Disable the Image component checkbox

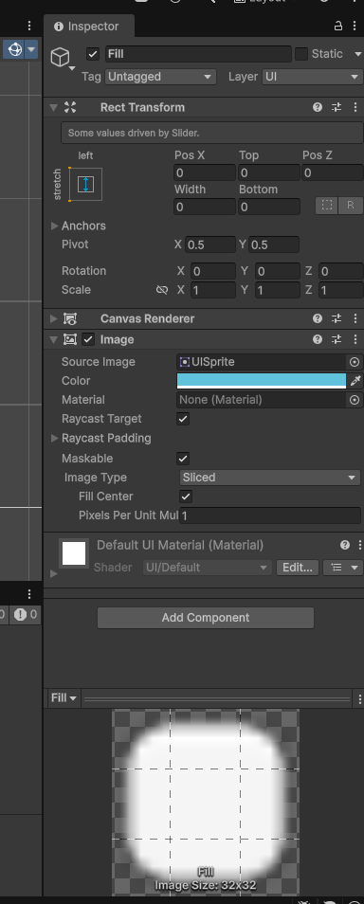click(x=88, y=339)
